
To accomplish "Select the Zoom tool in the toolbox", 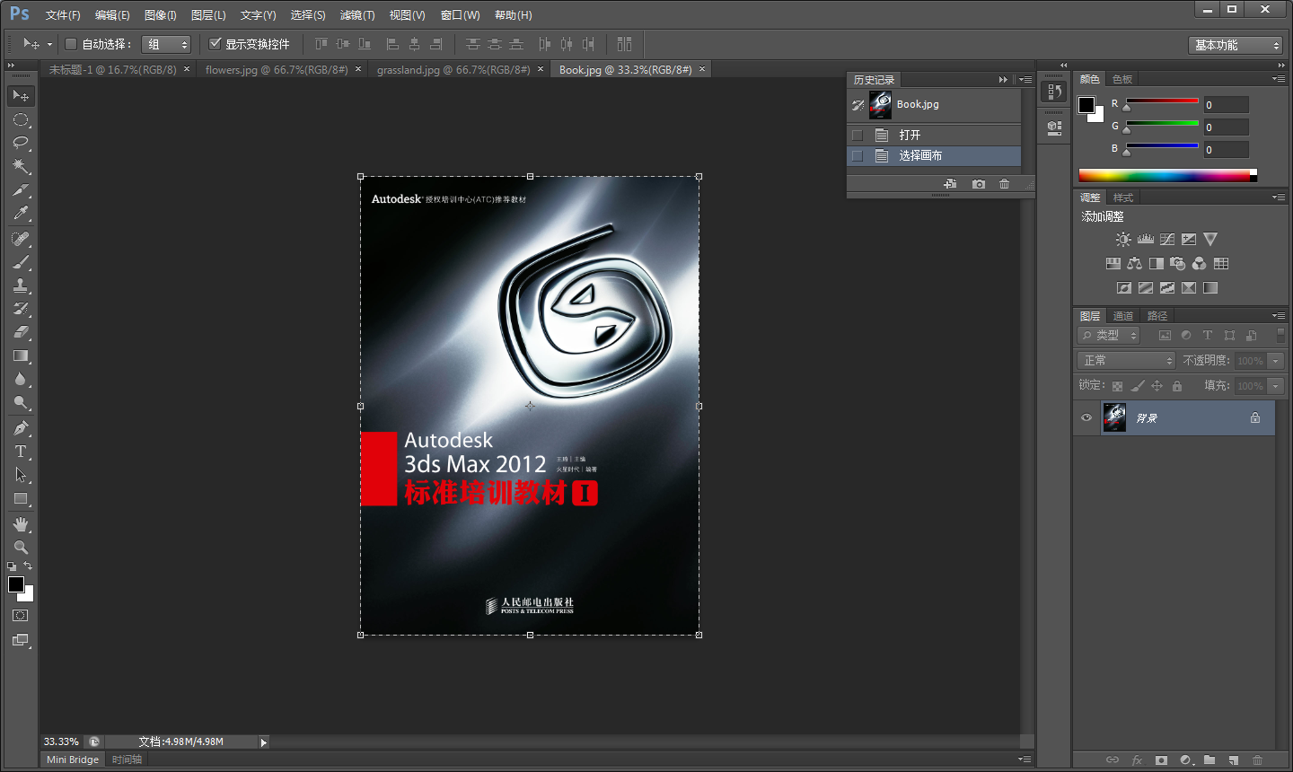I will [x=21, y=548].
